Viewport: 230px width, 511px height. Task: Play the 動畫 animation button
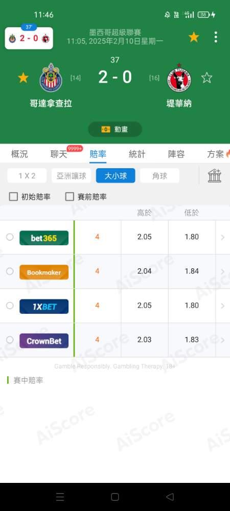115,129
